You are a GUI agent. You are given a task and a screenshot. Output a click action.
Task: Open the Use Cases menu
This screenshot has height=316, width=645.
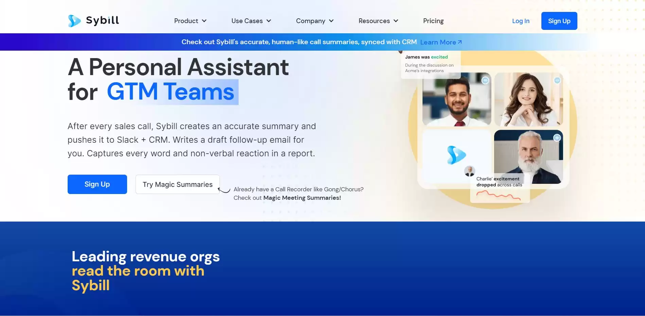[x=251, y=21]
